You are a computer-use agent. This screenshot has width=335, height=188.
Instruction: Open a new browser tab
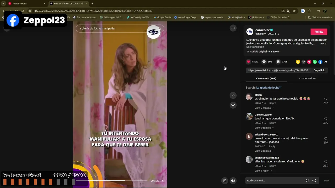pos(92,3)
